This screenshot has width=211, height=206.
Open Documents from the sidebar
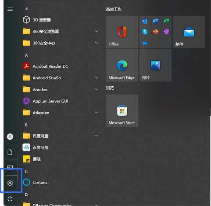coord(10,152)
